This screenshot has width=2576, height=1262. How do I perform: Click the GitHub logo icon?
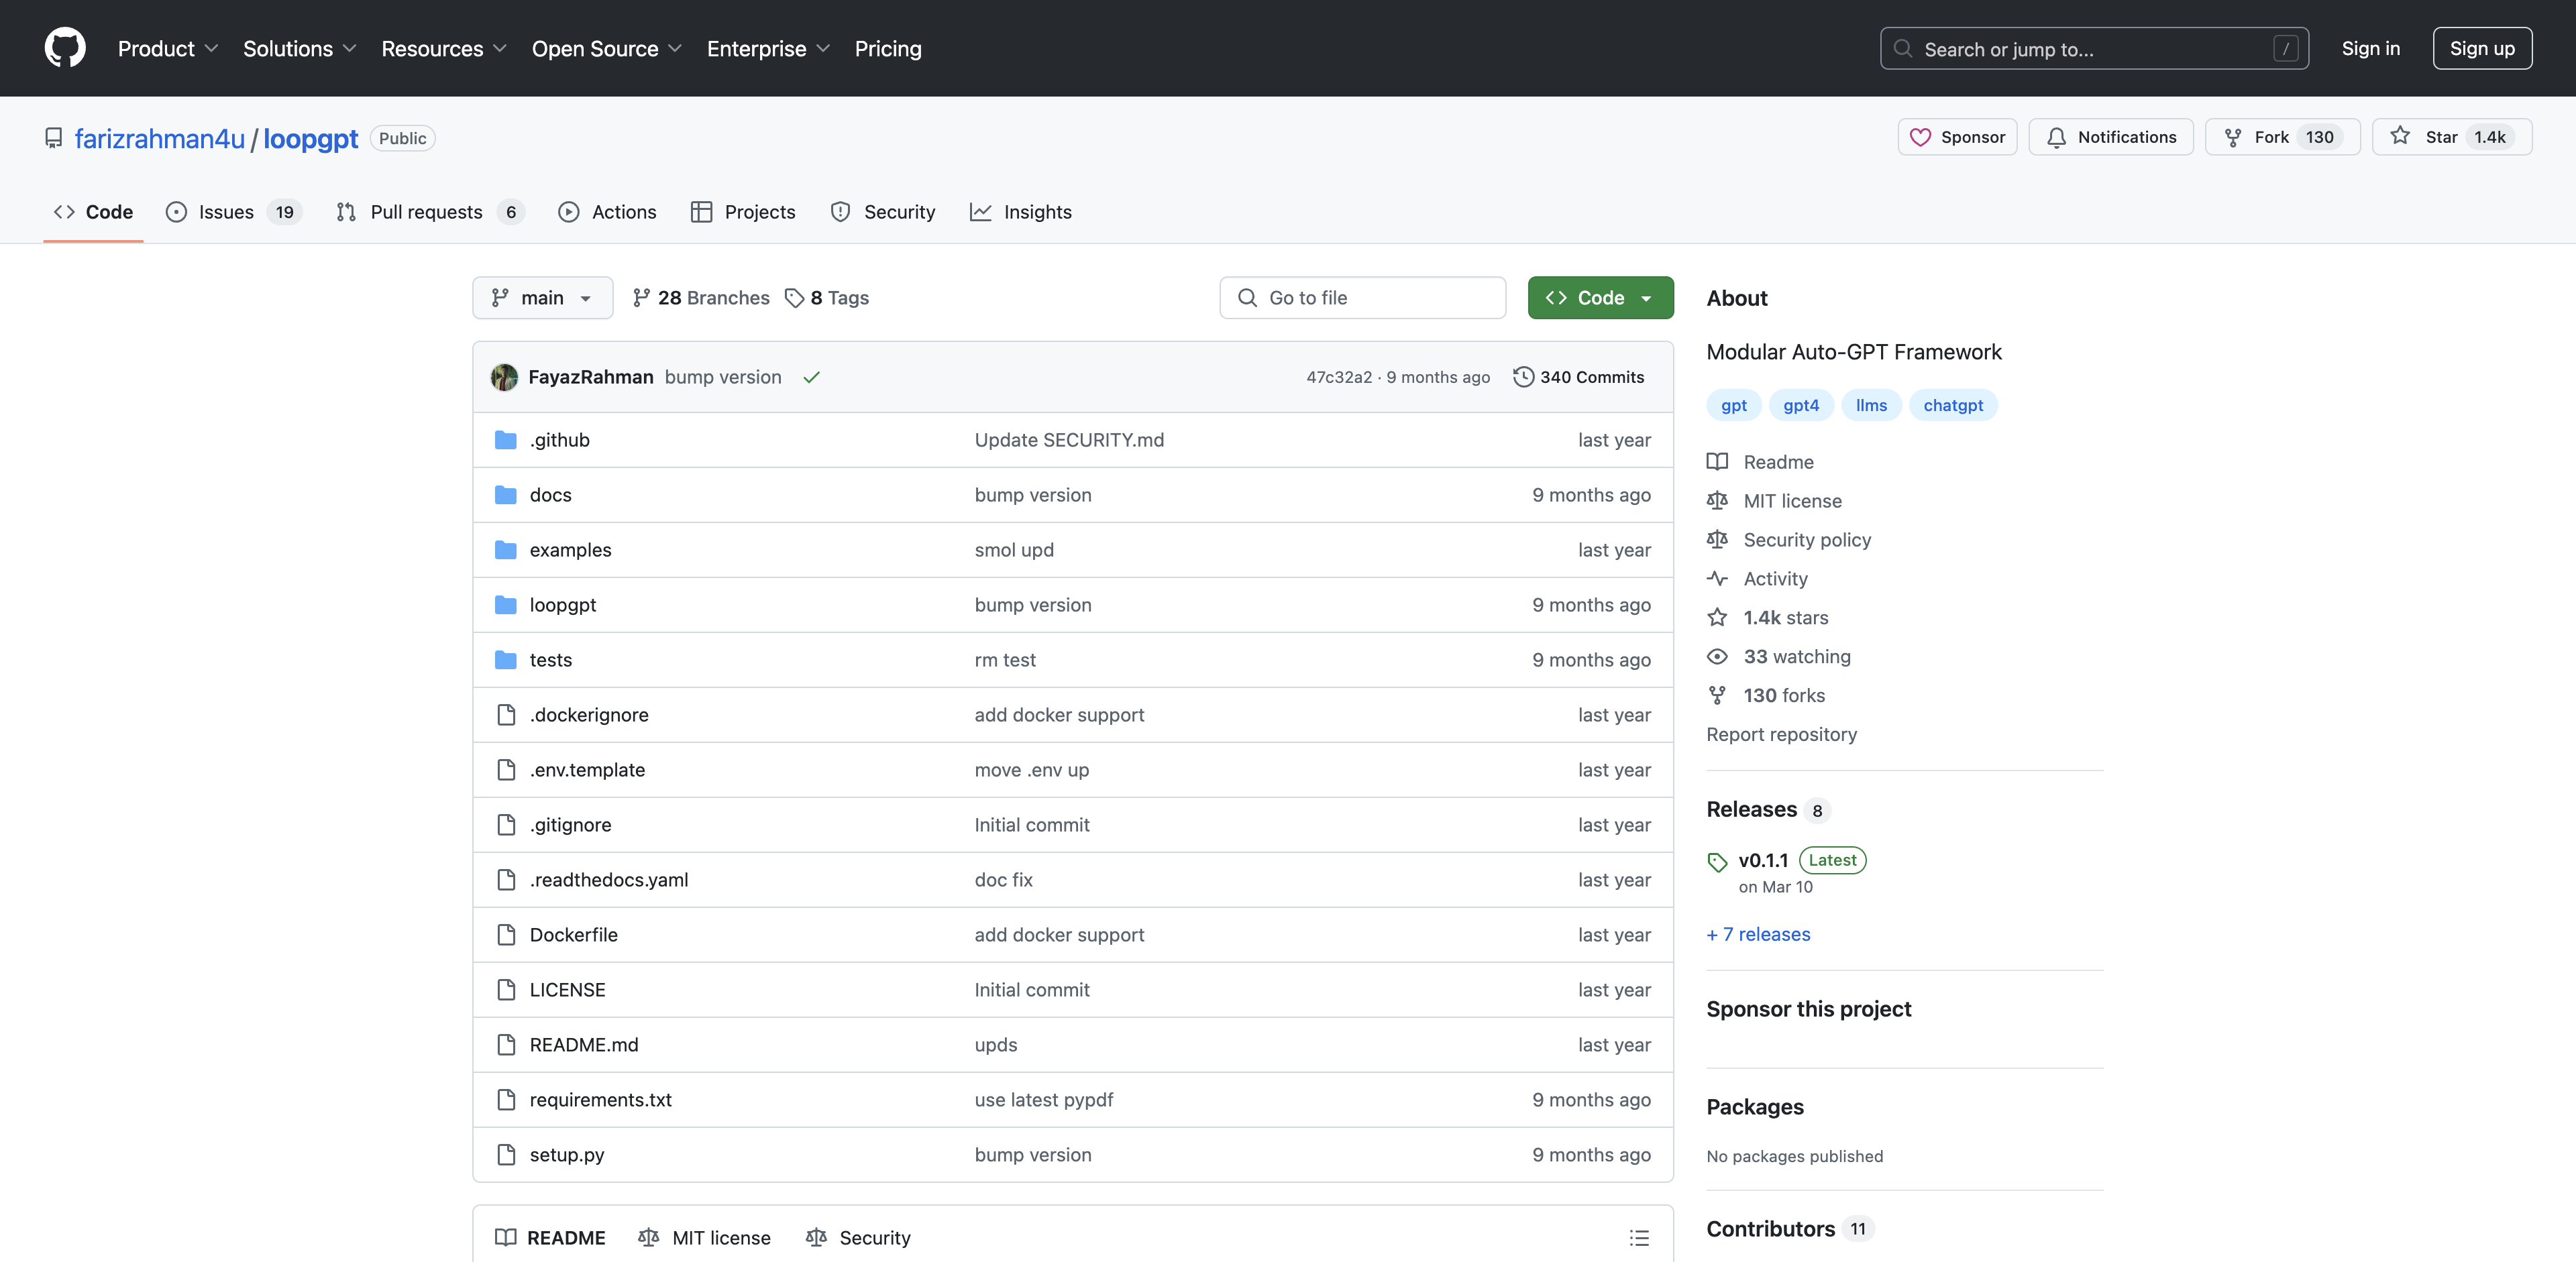pos(65,48)
